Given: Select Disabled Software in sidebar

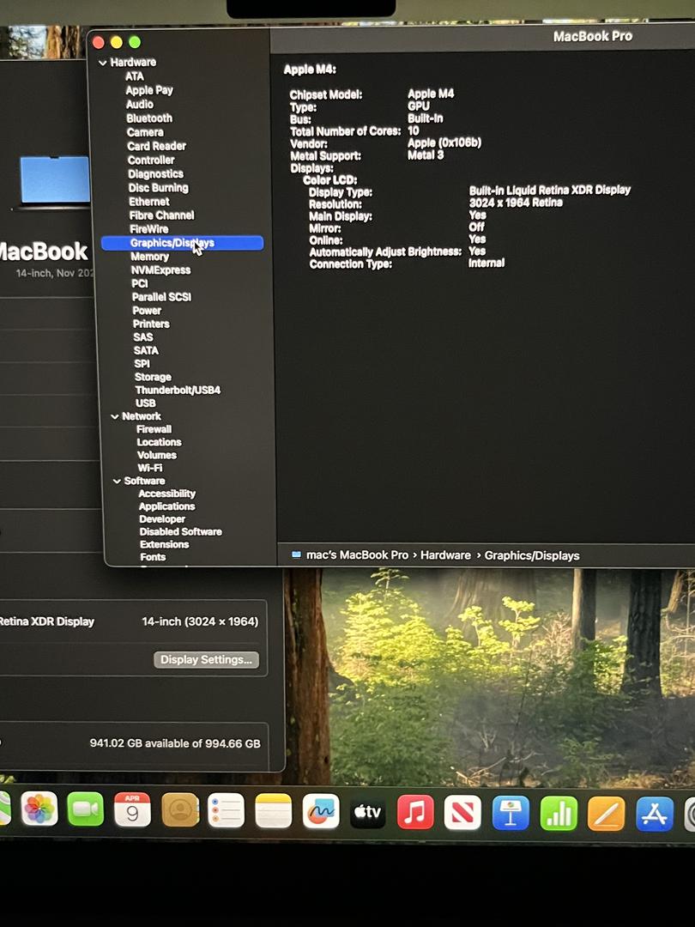Looking at the screenshot, I should coord(181,532).
